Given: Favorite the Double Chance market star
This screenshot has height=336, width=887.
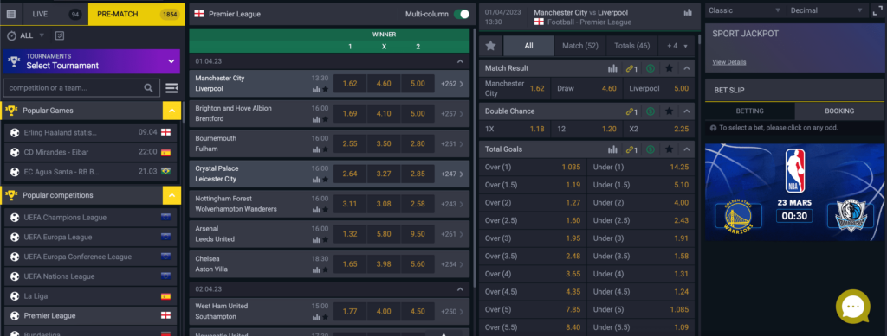Looking at the screenshot, I should click(670, 111).
